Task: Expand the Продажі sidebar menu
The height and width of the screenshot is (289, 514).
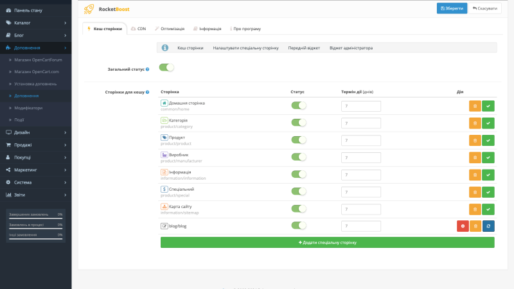Action: tap(36, 145)
